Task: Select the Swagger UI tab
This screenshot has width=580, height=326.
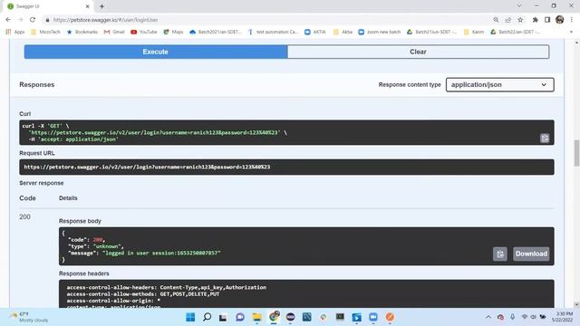Action: point(48,6)
